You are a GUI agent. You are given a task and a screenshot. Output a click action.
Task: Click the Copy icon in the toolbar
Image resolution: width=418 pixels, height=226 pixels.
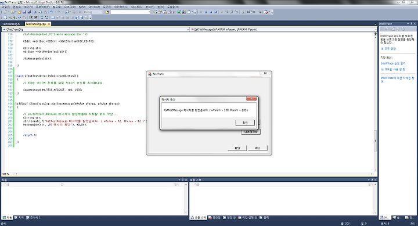point(40,12)
